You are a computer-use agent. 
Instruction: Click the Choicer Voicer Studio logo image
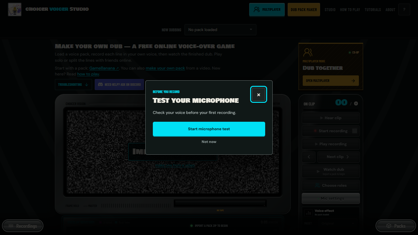[x=15, y=9]
